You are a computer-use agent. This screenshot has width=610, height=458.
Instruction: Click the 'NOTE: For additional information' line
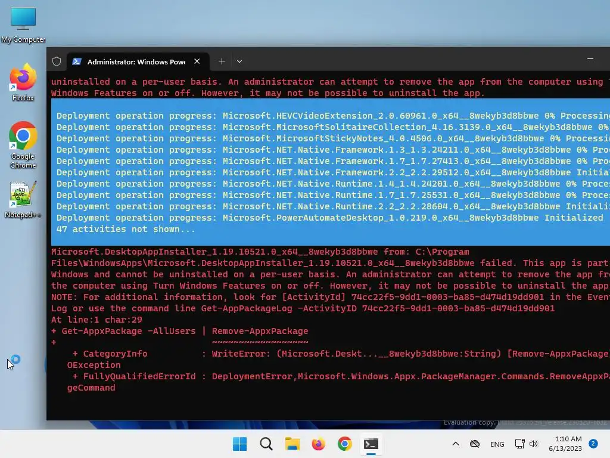point(330,297)
